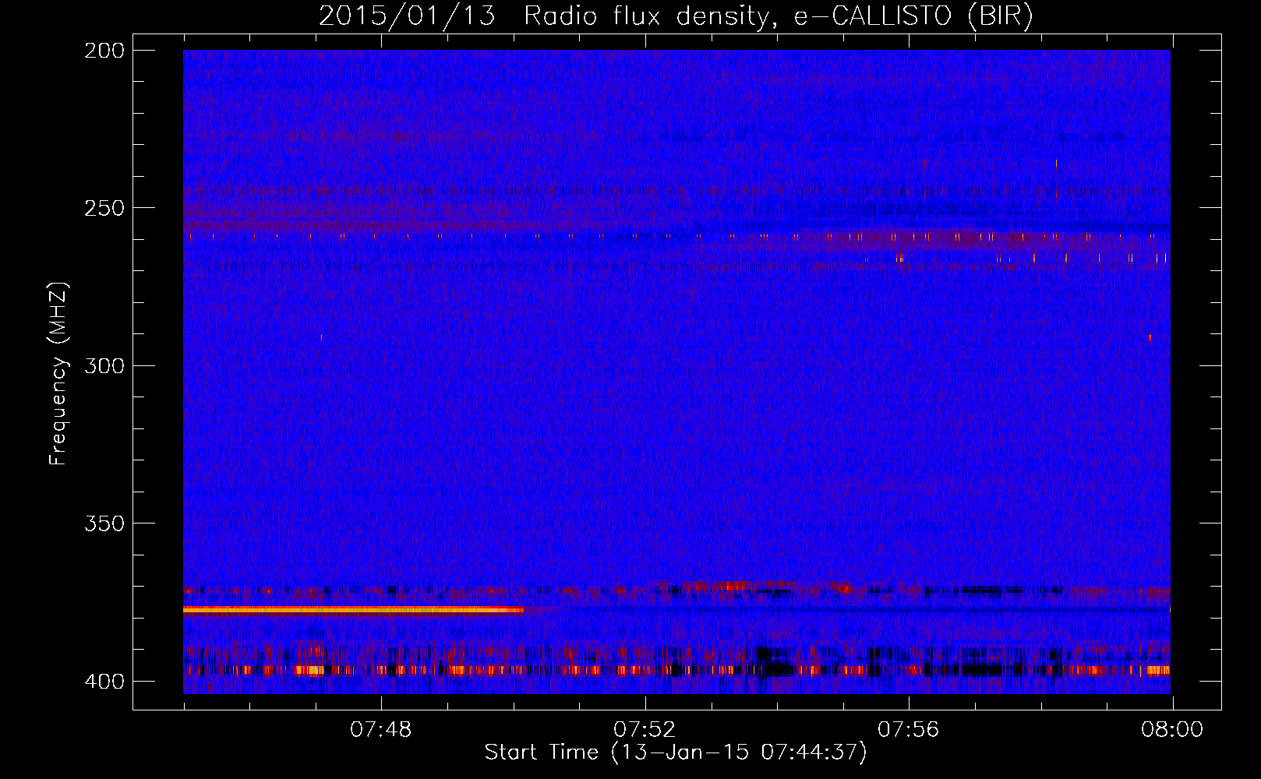Viewport: 1261px width, 779px height.
Task: Pick the 07:56 time tick label
Action: point(909,730)
